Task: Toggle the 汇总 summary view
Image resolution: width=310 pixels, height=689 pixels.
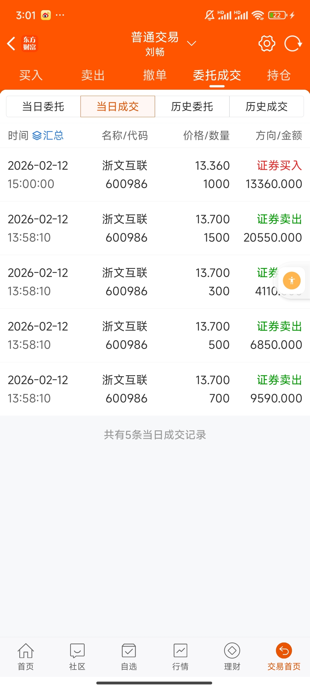Action: [48, 136]
